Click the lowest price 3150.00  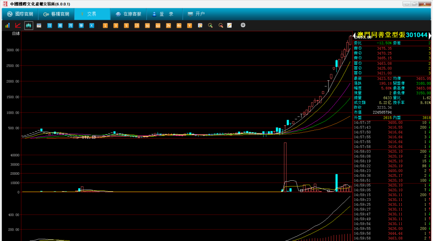point(423,93)
